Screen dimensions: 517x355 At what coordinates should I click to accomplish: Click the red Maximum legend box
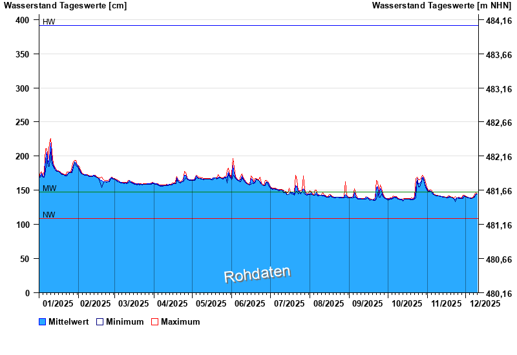click(154, 321)
